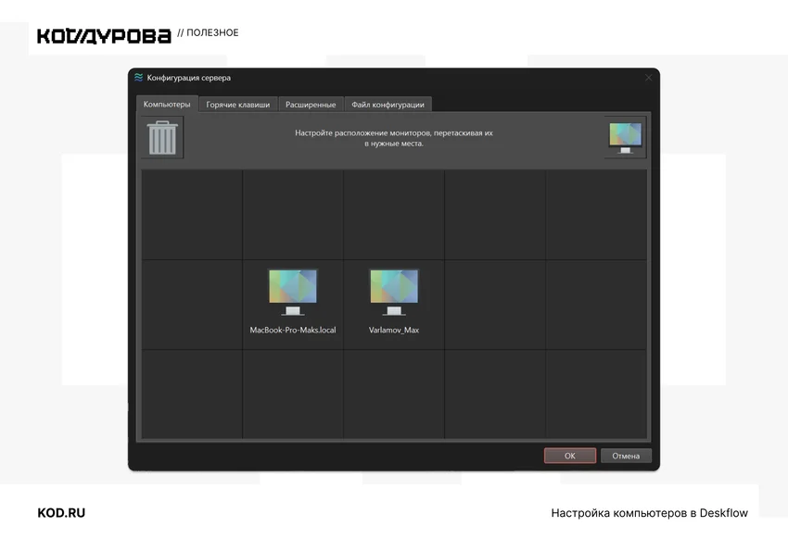The height and width of the screenshot is (539, 788).
Task: Click the КОД ДУРОВА logo
Action: tap(104, 36)
